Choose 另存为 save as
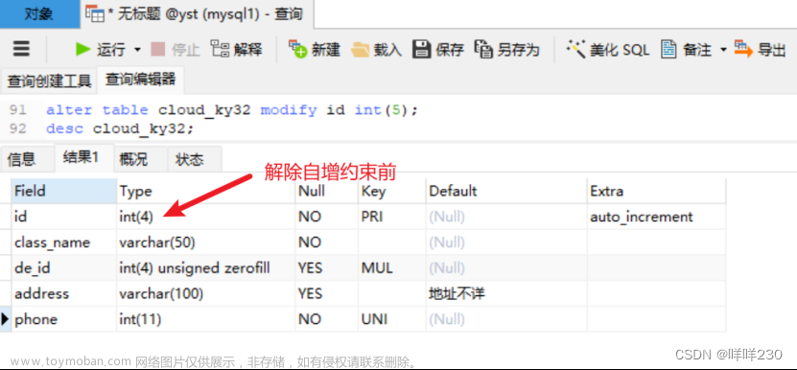797x370 pixels. click(506, 49)
